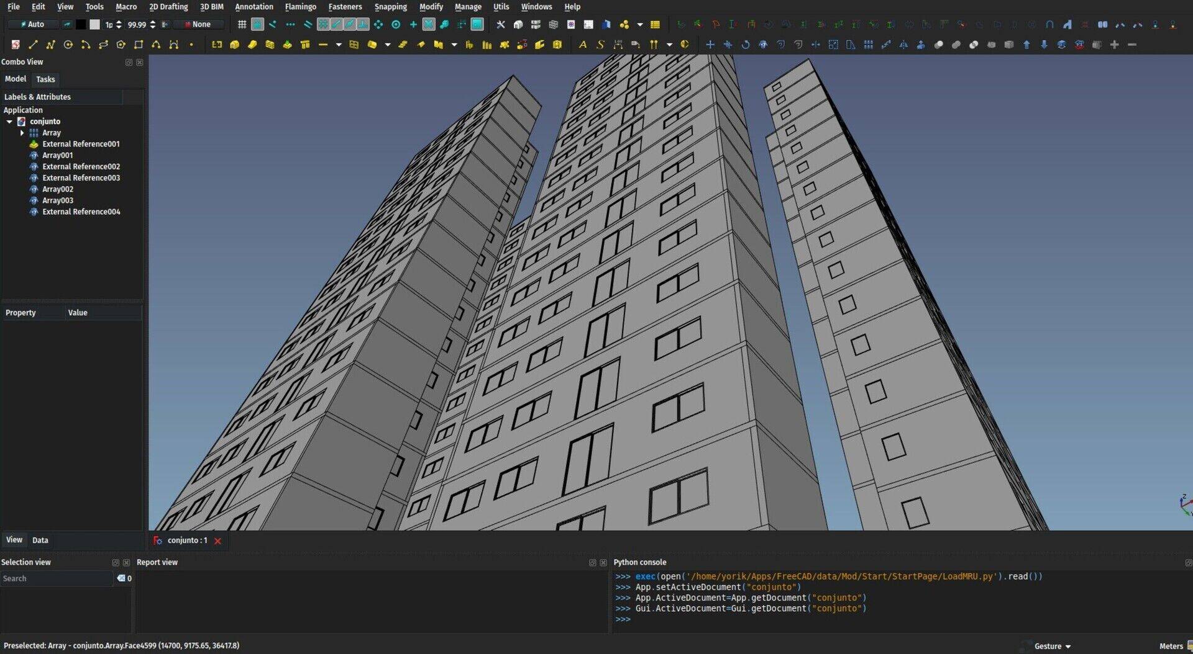
Task: Click the None autogroup button
Action: [x=198, y=25]
